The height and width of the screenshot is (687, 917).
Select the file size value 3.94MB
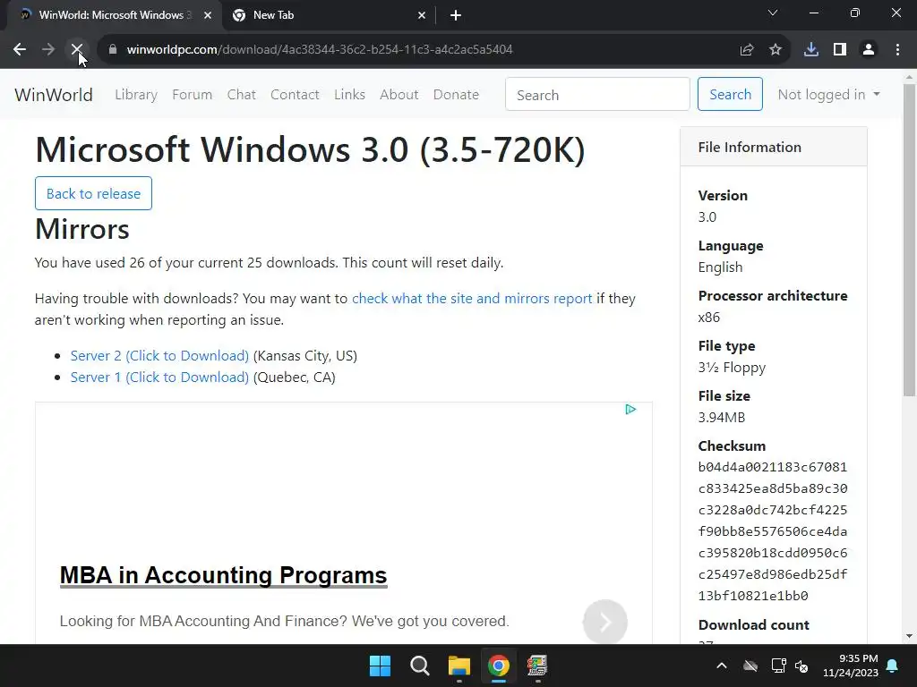[x=722, y=418]
